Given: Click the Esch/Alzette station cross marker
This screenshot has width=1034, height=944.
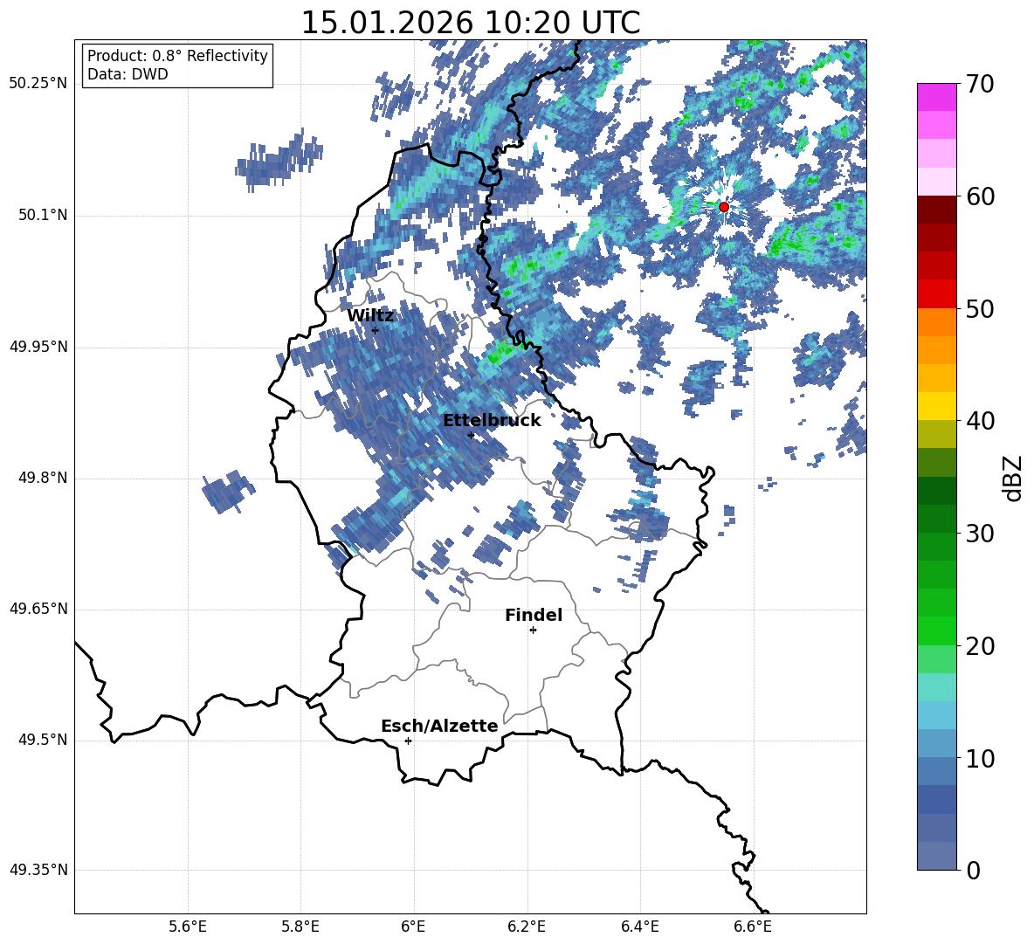Looking at the screenshot, I should 408,741.
